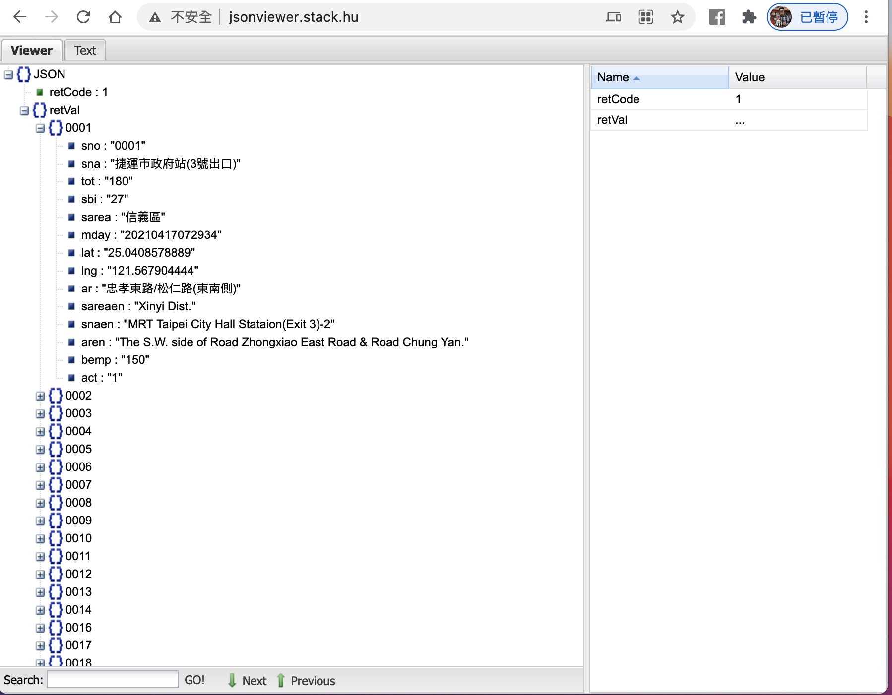Select the tree item tot : "180"
This screenshot has width=892, height=695.
pos(107,181)
